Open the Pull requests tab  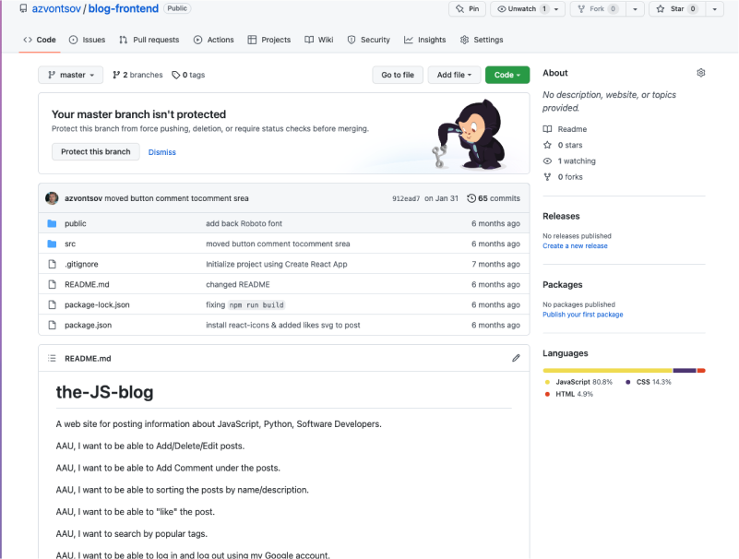click(149, 40)
